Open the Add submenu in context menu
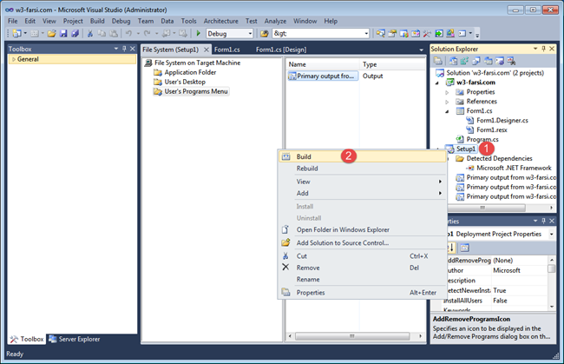The width and height of the screenshot is (564, 364). click(362, 194)
